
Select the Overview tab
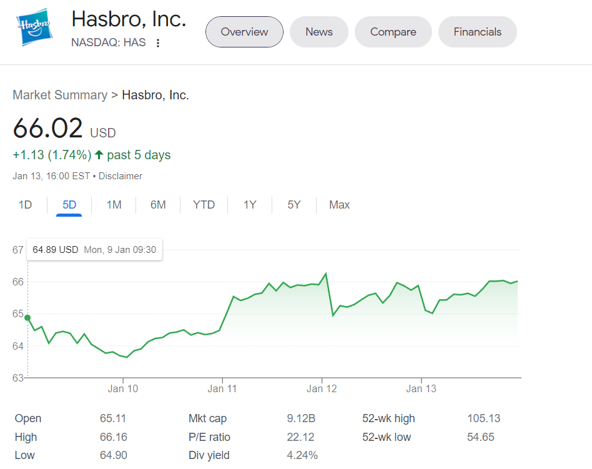pyautogui.click(x=244, y=32)
